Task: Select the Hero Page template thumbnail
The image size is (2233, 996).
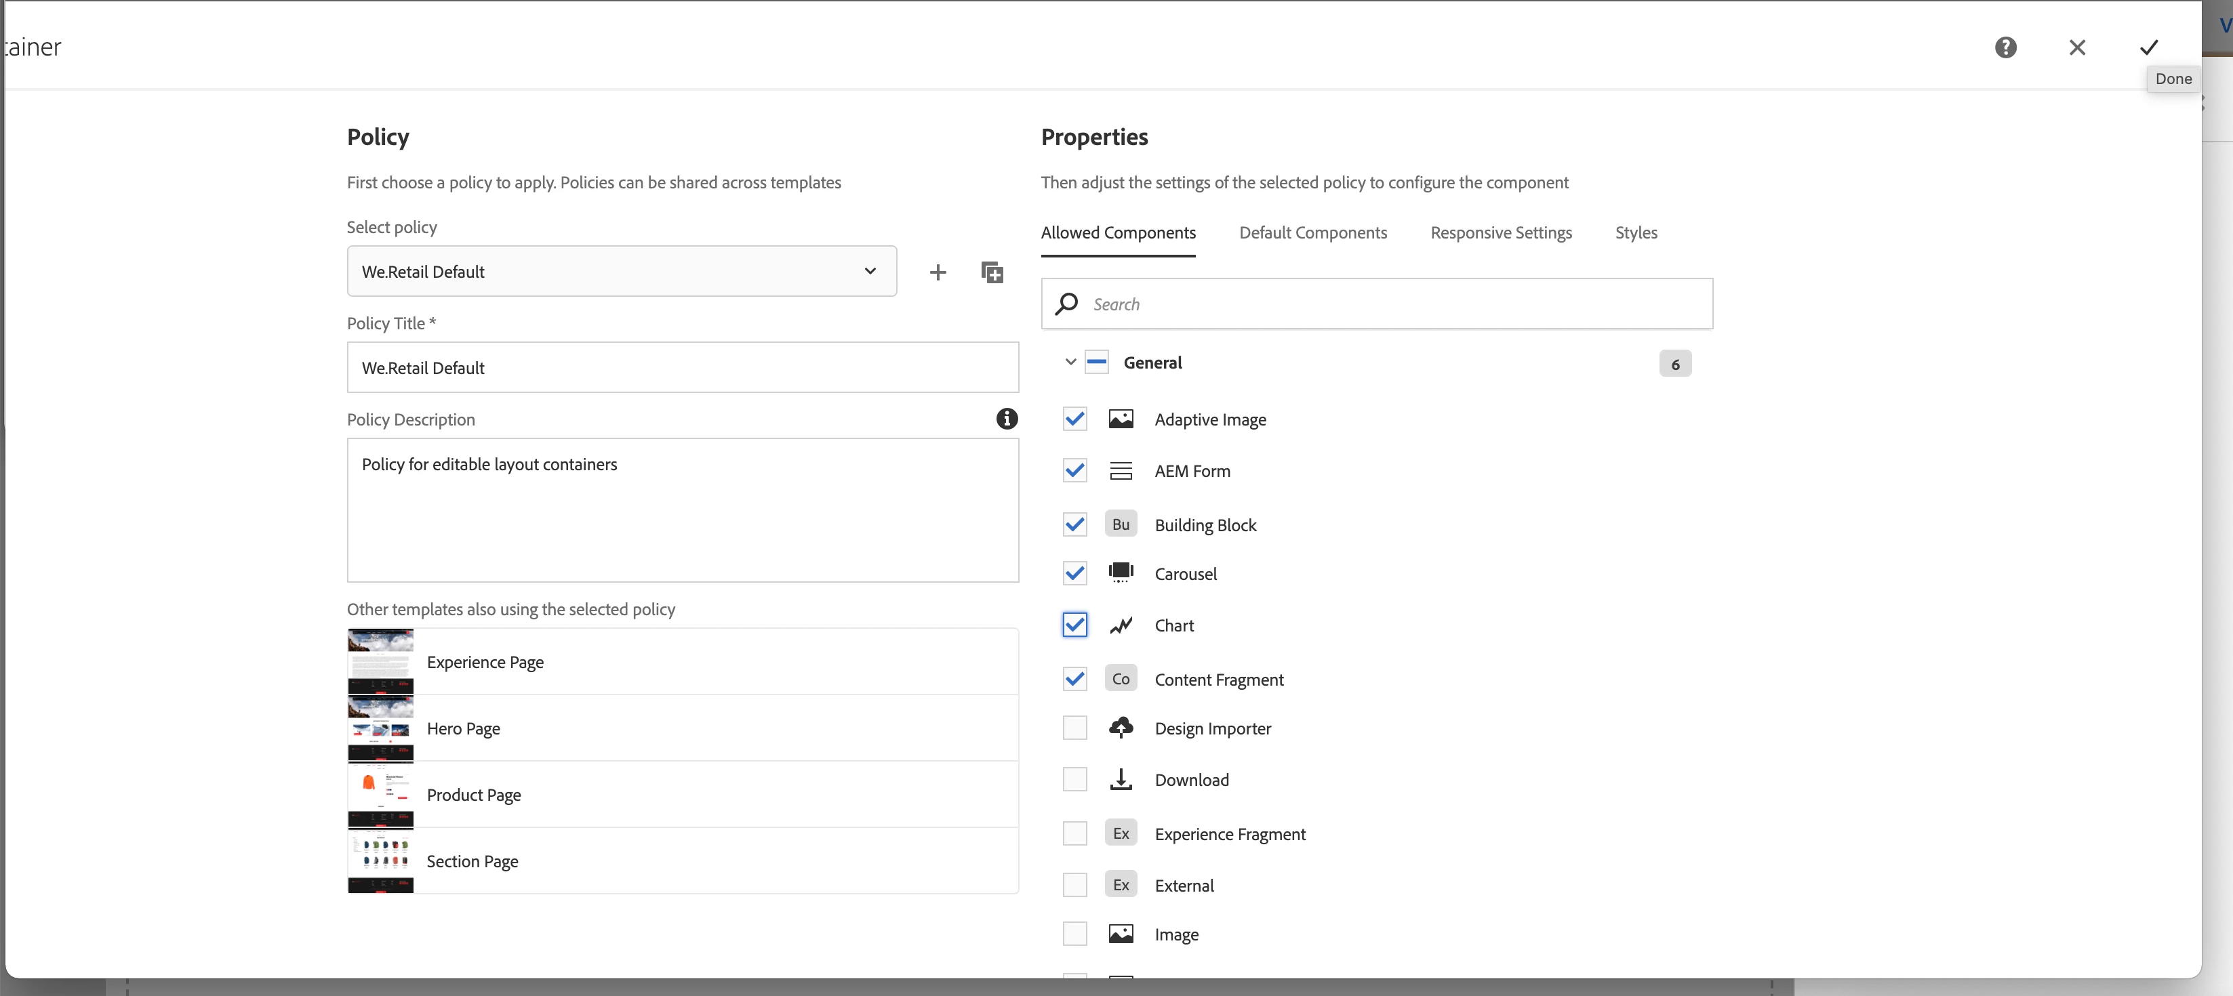Action: pyautogui.click(x=380, y=728)
